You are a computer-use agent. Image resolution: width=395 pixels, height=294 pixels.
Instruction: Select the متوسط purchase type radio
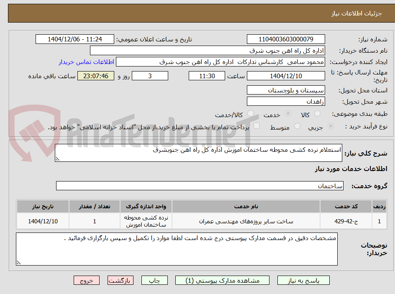pos(297,126)
